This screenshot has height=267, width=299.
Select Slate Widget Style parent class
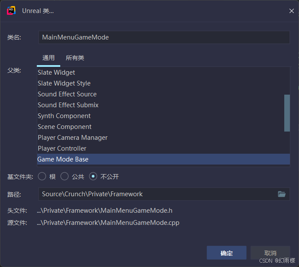click(163, 83)
